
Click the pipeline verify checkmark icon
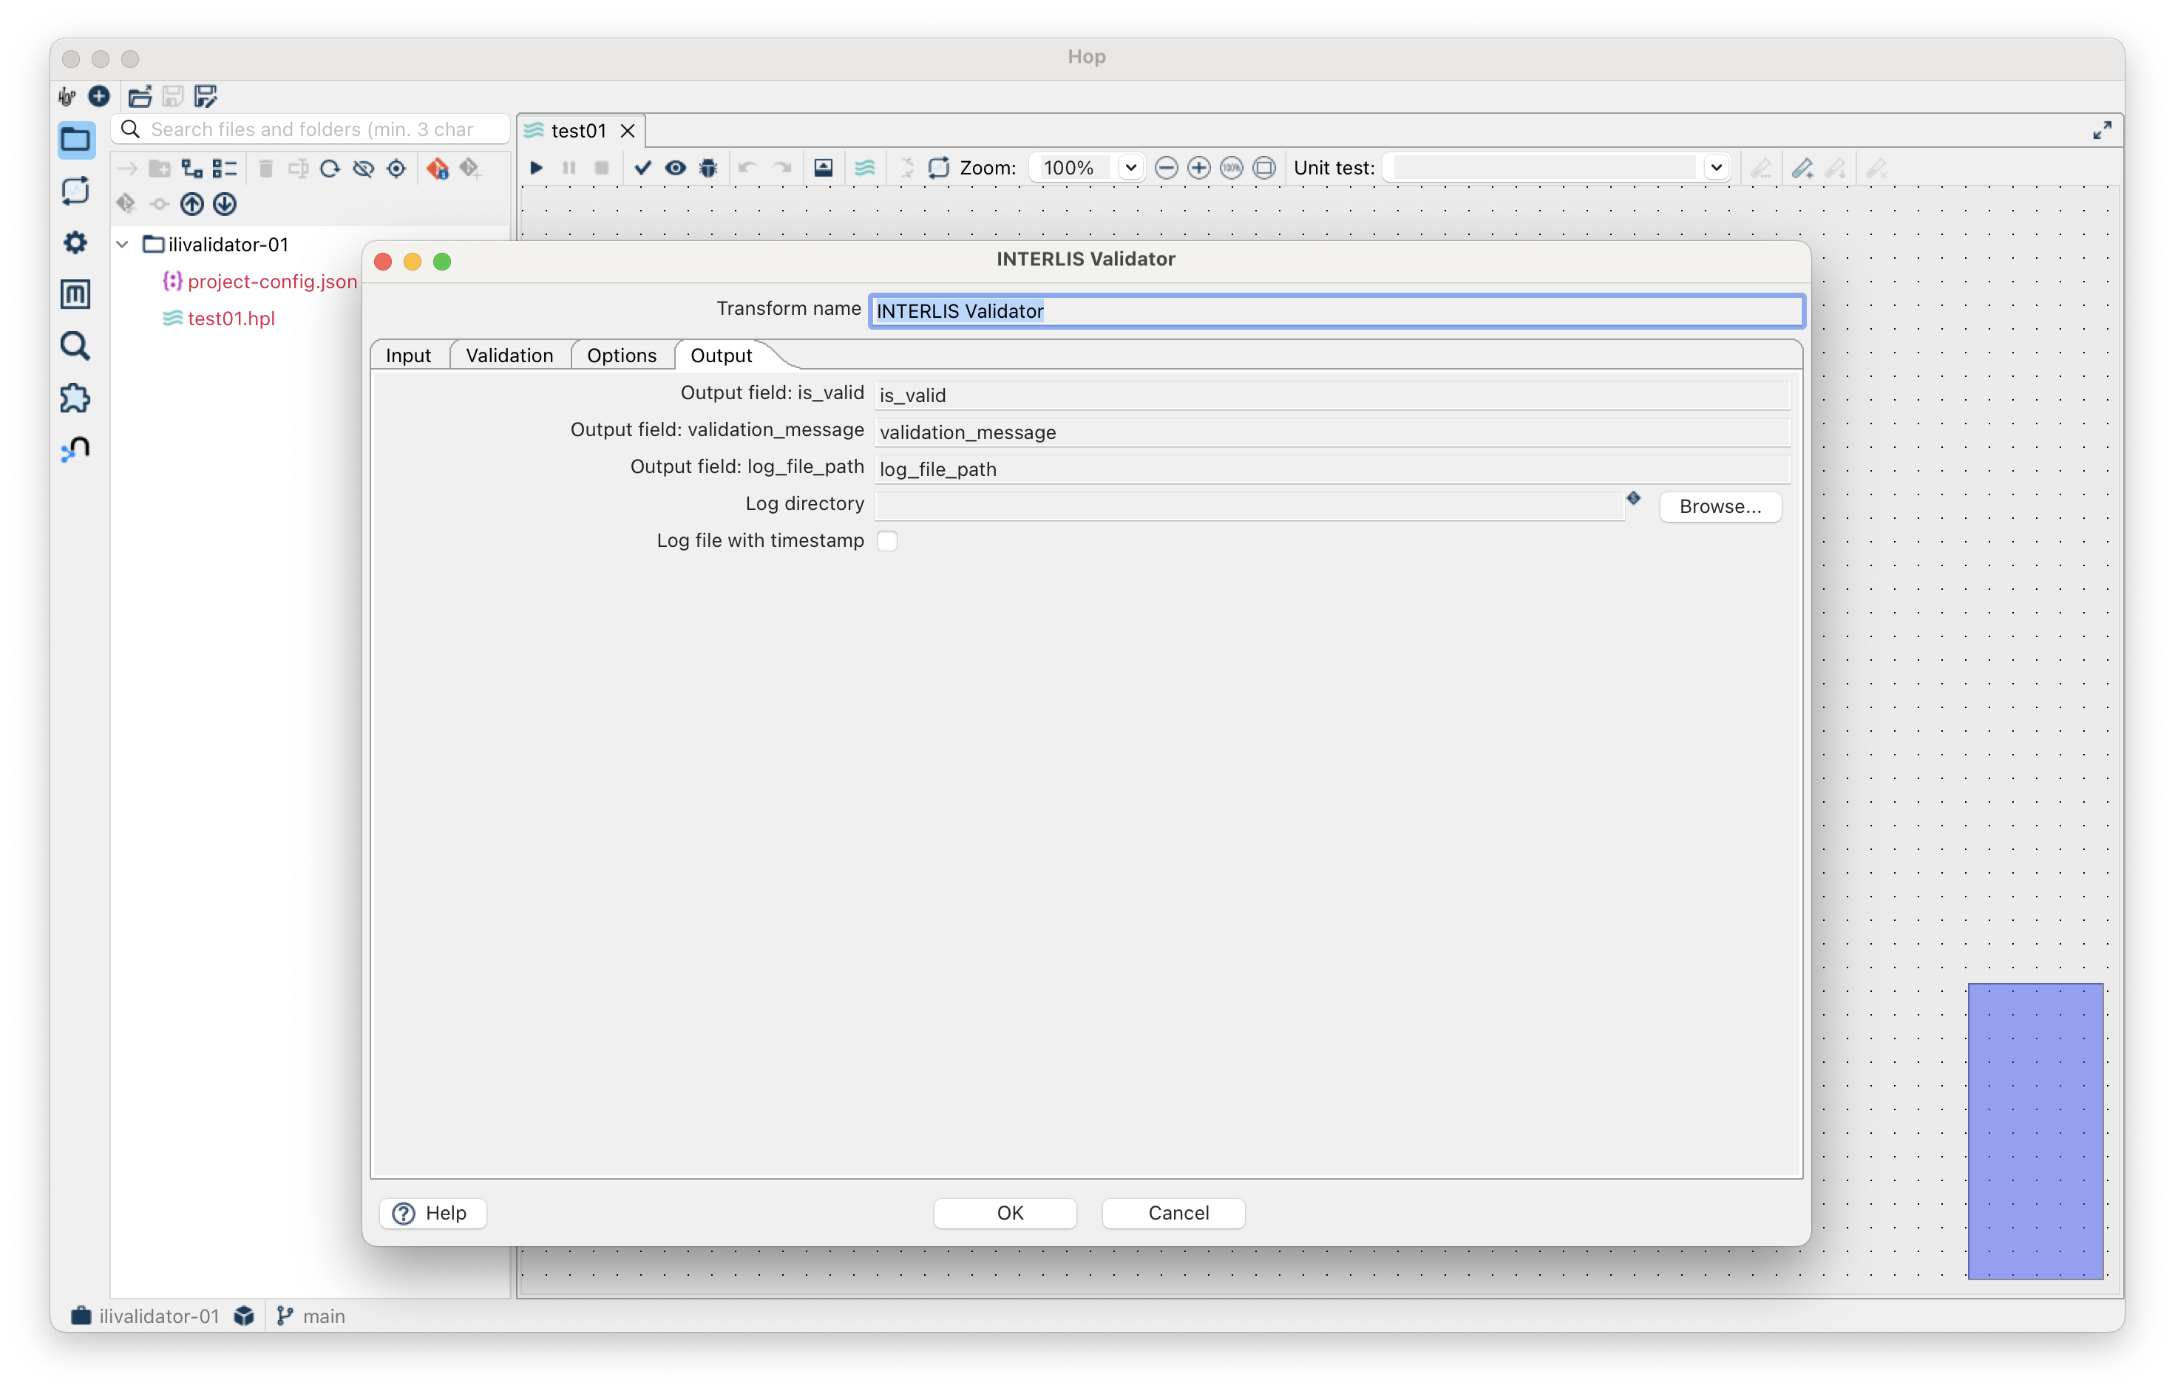pyautogui.click(x=642, y=168)
